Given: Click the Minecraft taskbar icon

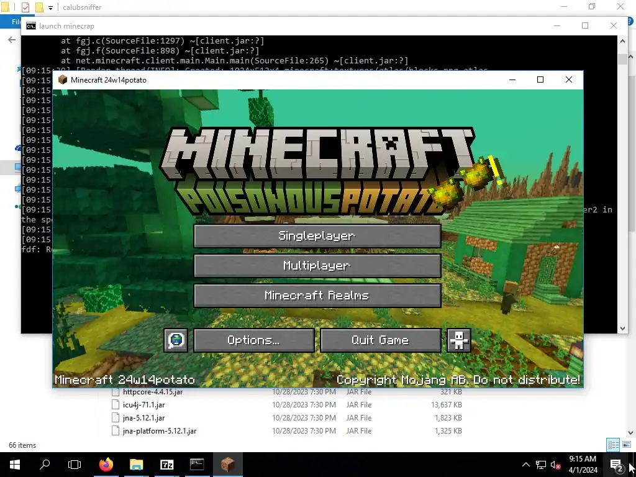Looking at the screenshot, I should 227,465.
